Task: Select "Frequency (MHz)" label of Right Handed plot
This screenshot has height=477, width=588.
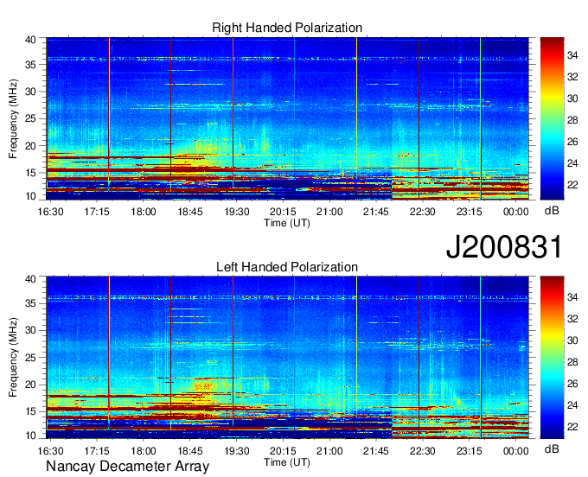Action: click(13, 118)
